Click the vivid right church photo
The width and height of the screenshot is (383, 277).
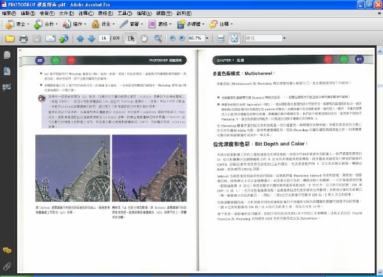coord(149,168)
